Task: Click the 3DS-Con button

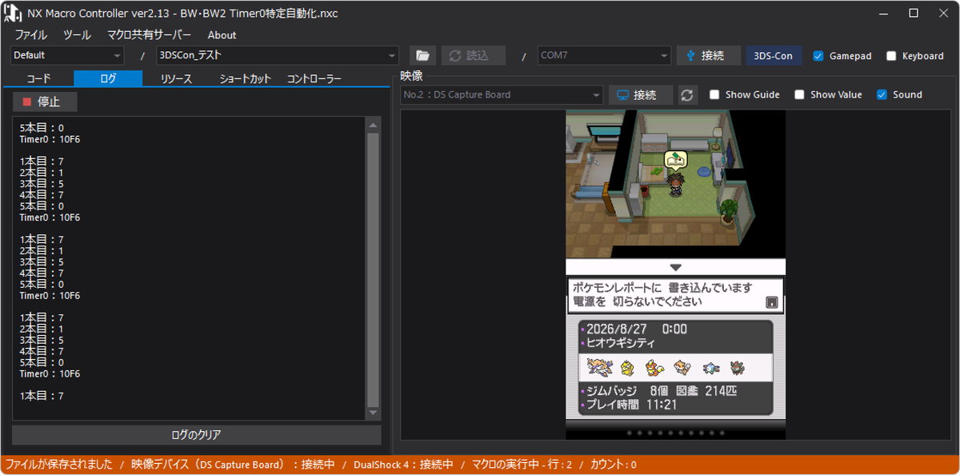Action: click(774, 55)
